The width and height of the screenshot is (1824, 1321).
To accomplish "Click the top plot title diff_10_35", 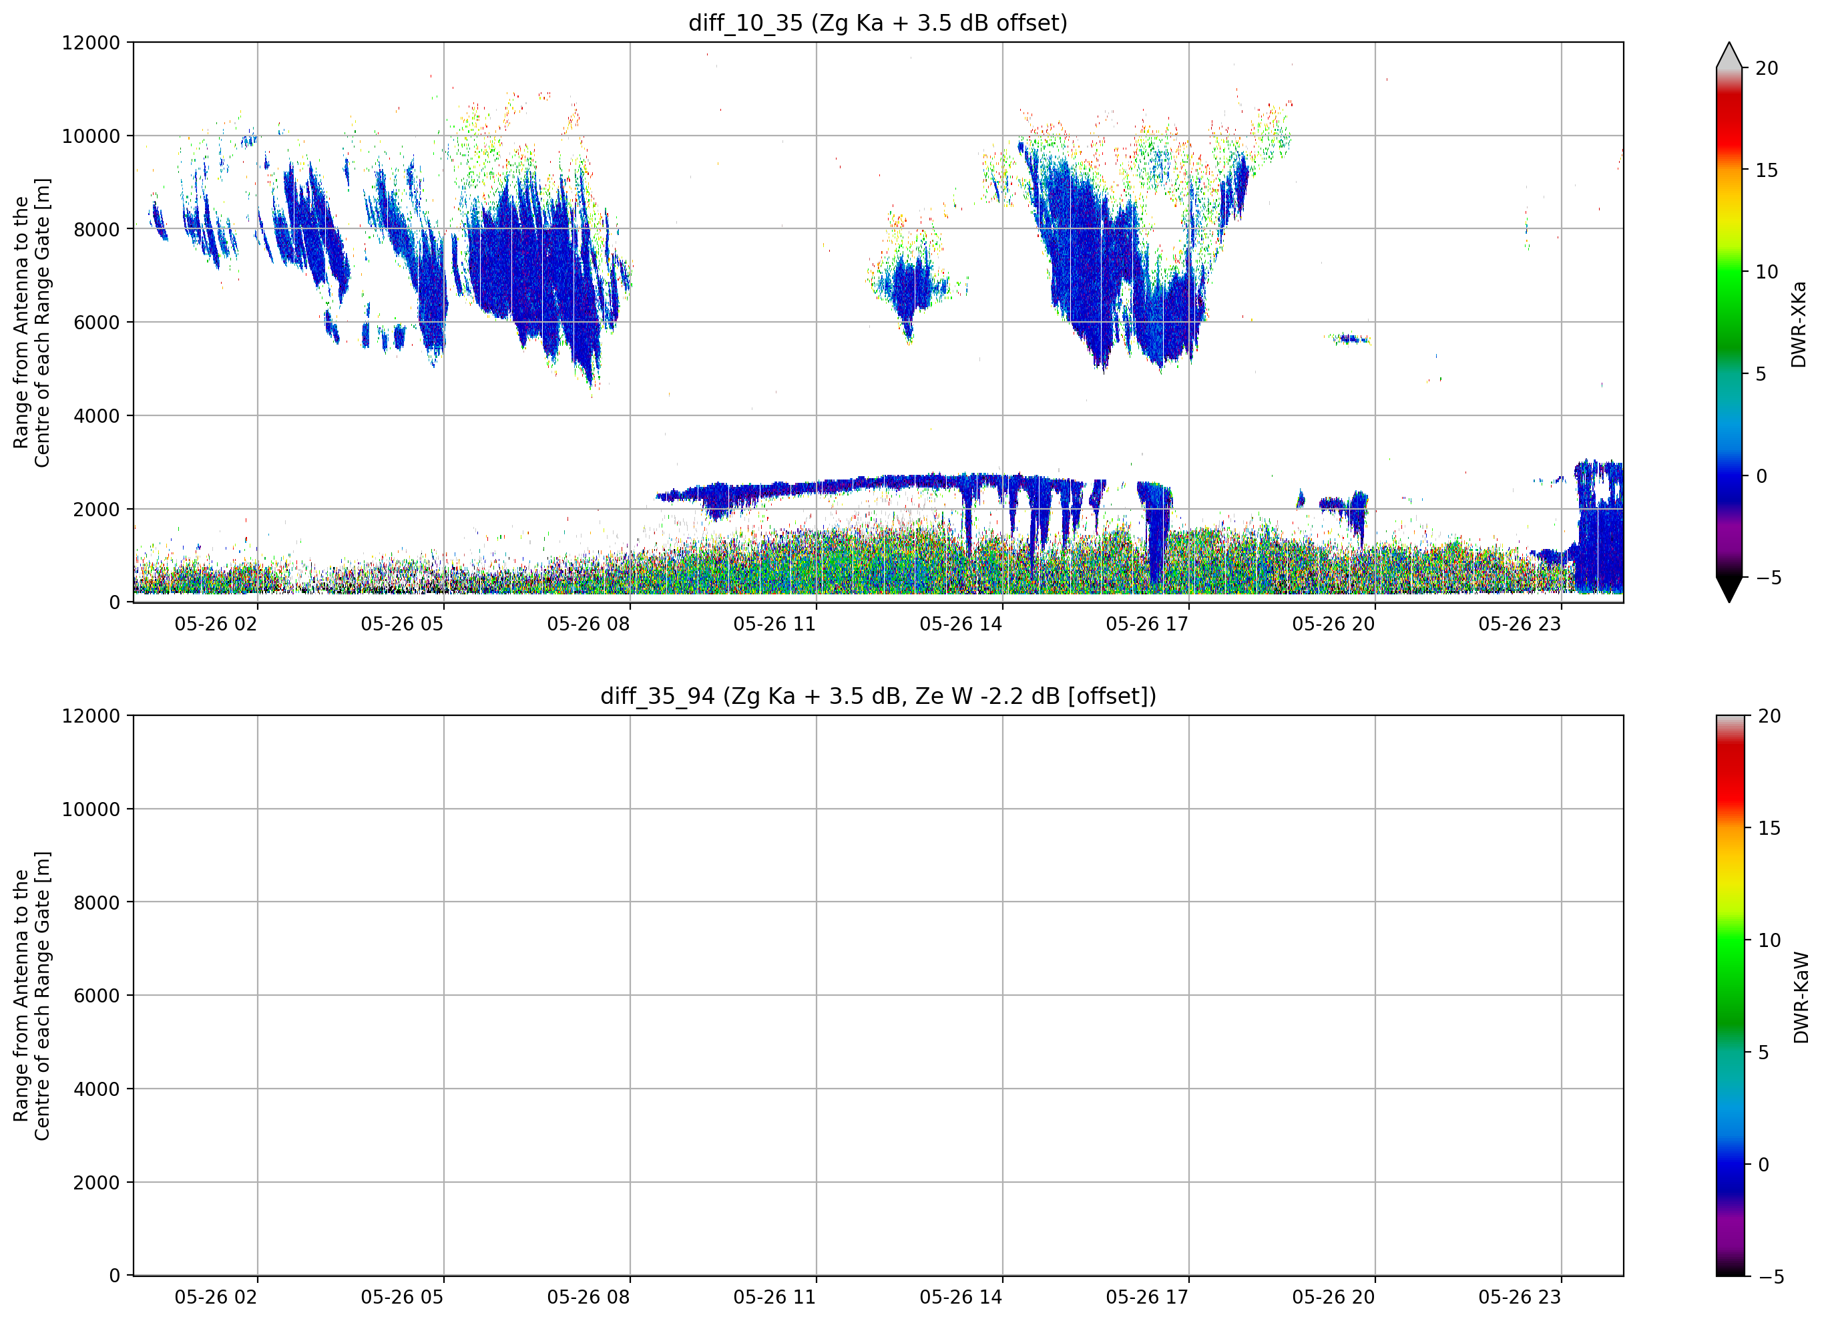I will click(x=877, y=23).
